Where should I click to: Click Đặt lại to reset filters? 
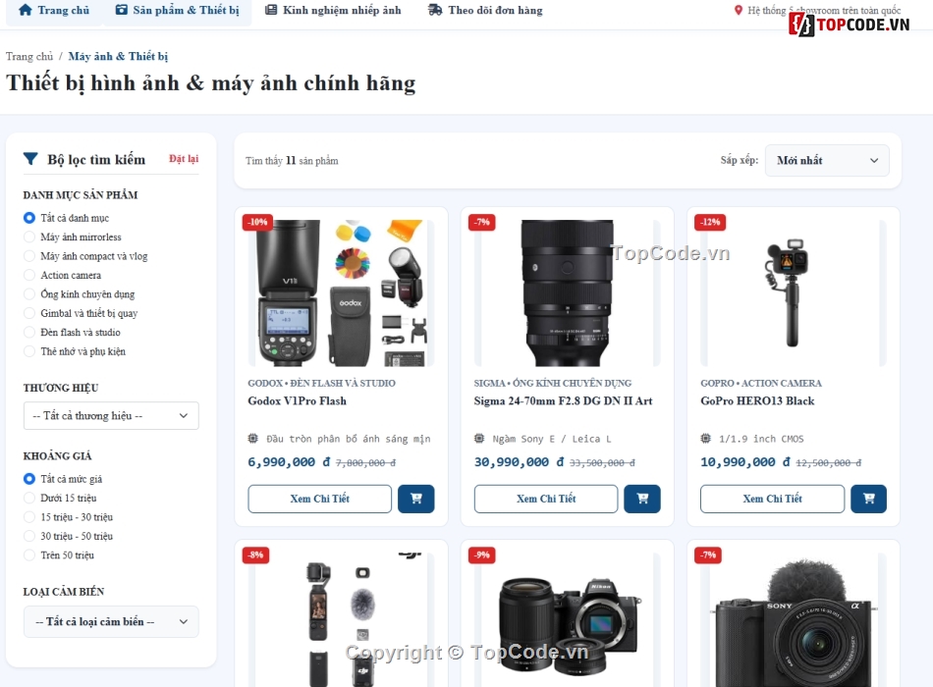[x=184, y=159]
